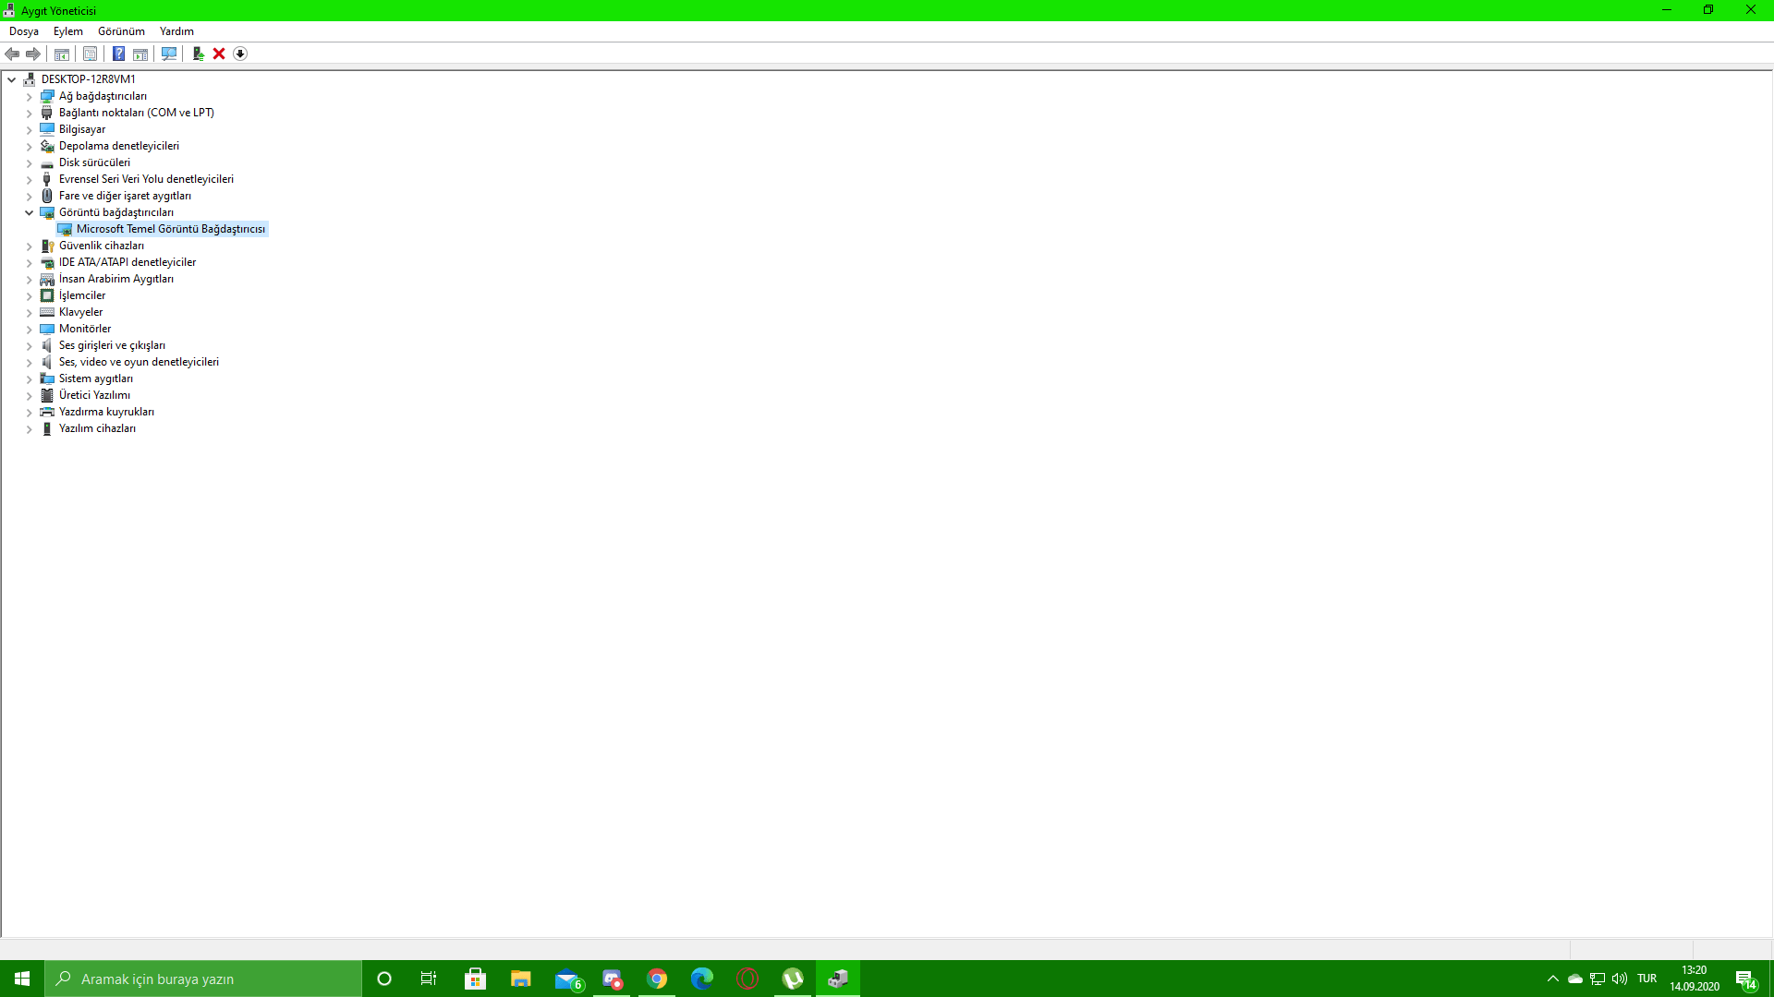Select Microsoft Temel Görüntü Bağdaştırıcısı device

pyautogui.click(x=170, y=229)
